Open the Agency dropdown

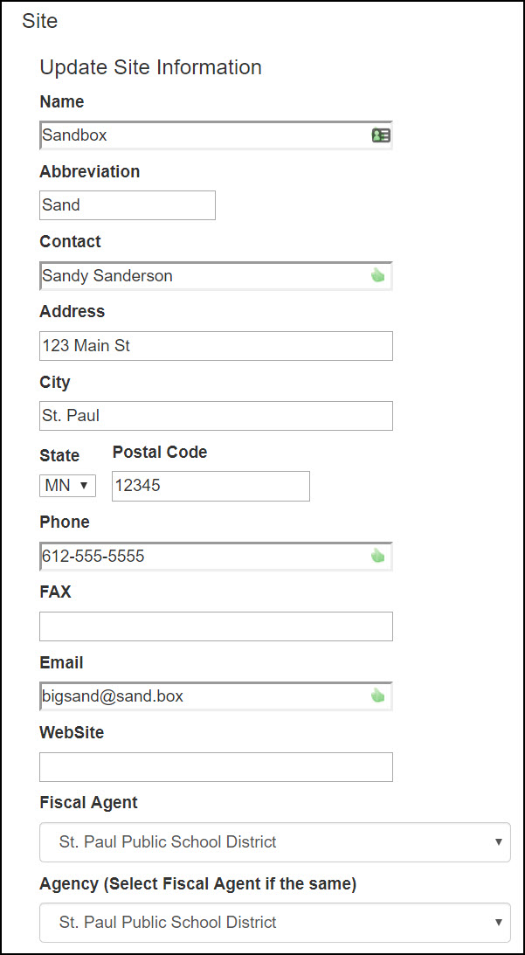coord(275,922)
